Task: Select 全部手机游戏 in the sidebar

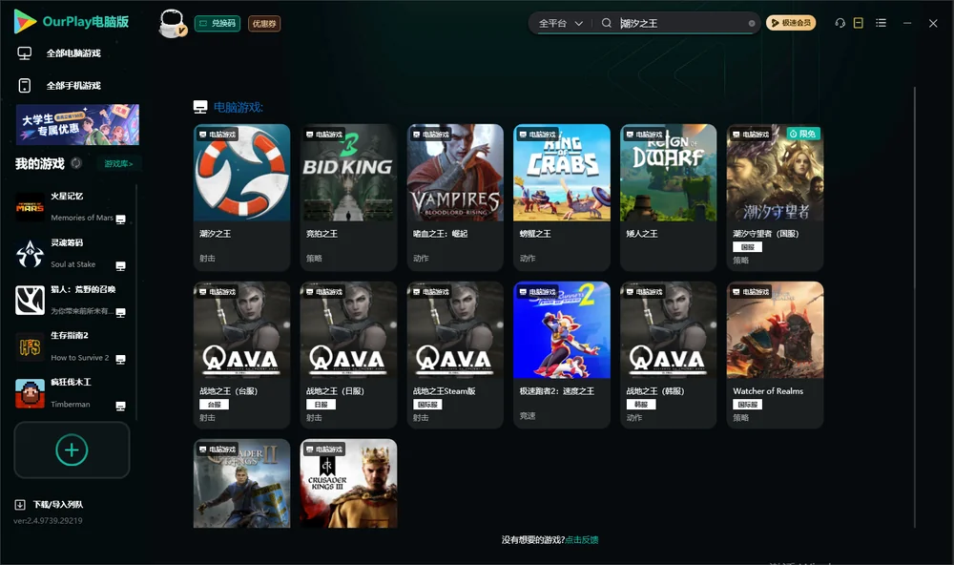Action: point(73,86)
